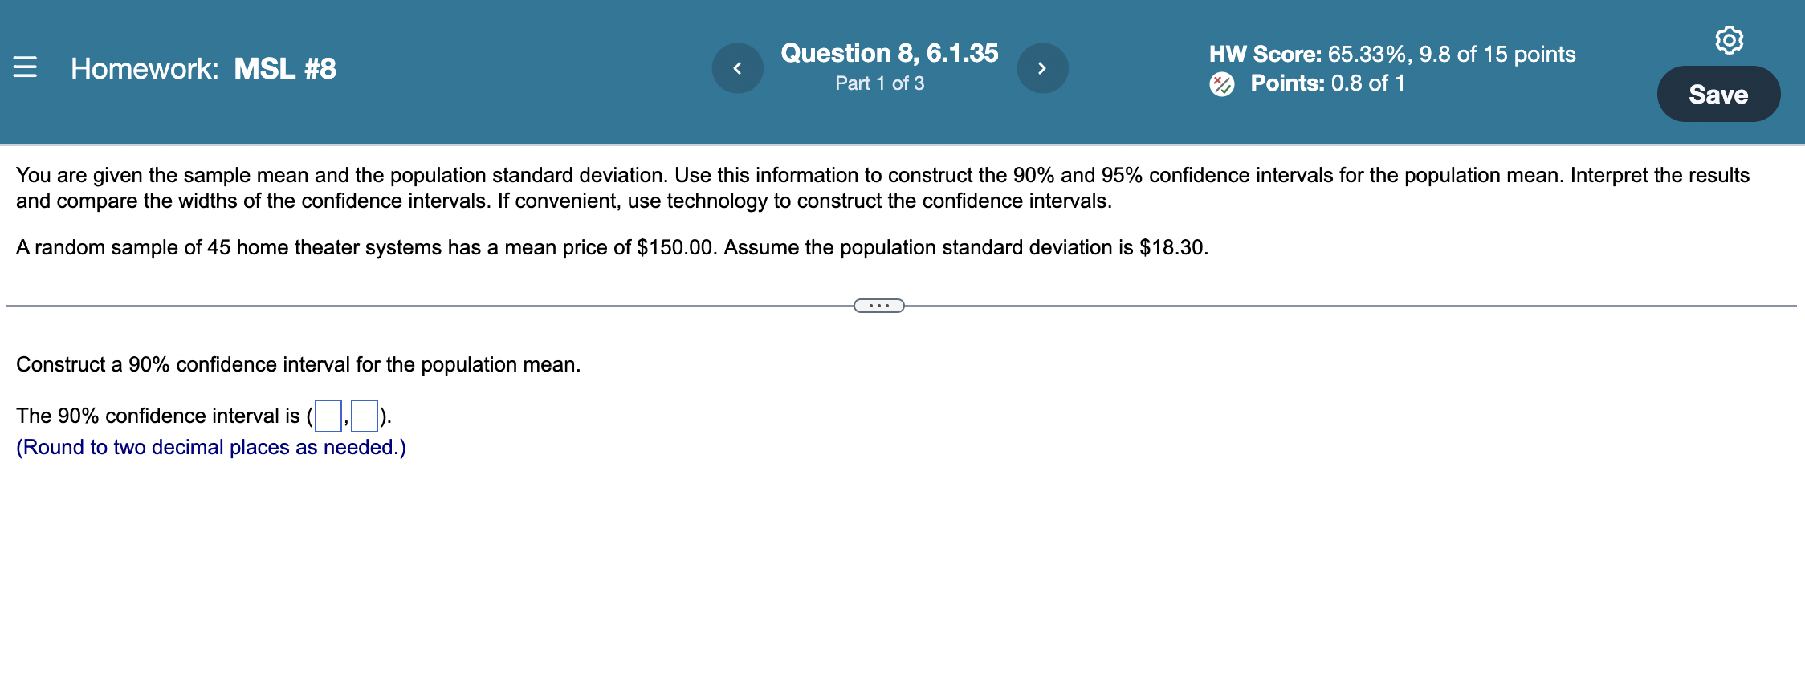Click the check-and-x grading indicator icon
The image size is (1805, 674).
[x=1222, y=83]
